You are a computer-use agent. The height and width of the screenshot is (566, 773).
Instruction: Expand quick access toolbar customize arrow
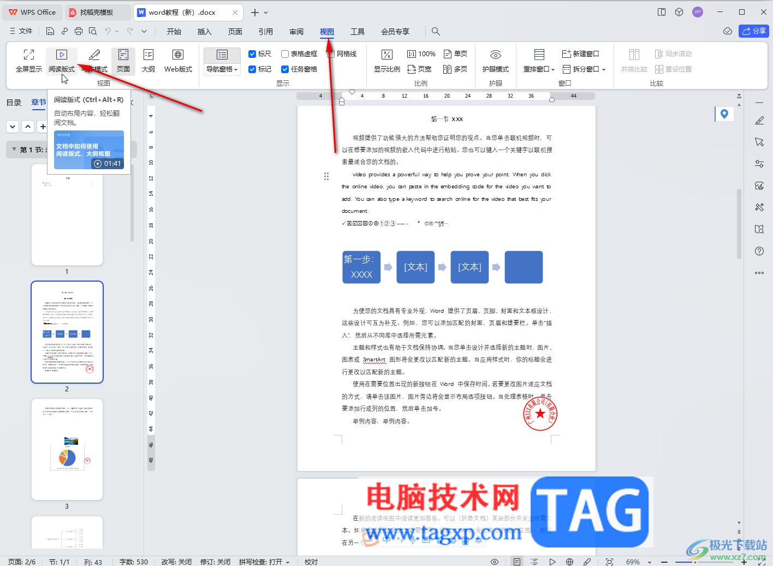pyautogui.click(x=144, y=31)
